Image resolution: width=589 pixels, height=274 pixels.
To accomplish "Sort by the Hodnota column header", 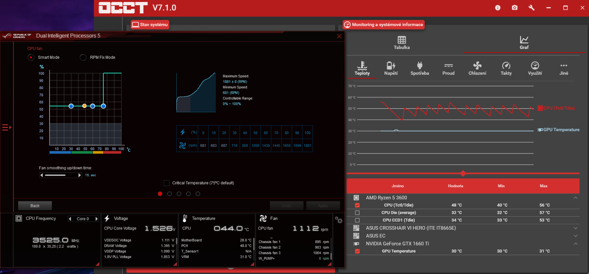I will tap(456, 186).
